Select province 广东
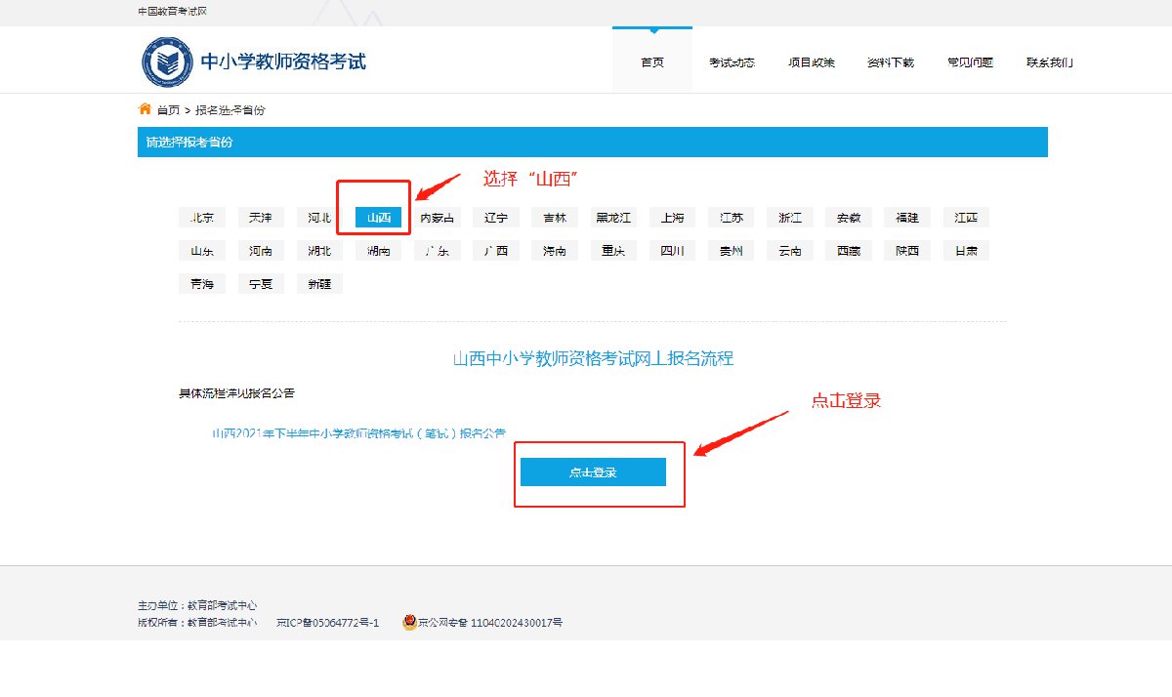 pos(438,251)
